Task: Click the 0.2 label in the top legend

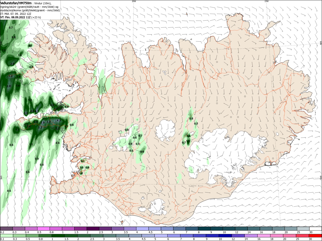Action: pos(2,232)
